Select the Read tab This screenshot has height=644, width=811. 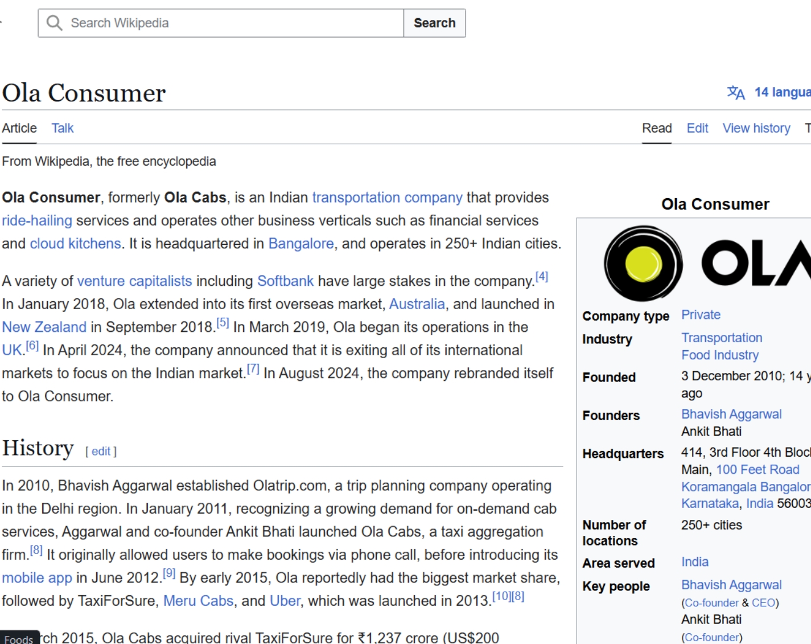[657, 128]
